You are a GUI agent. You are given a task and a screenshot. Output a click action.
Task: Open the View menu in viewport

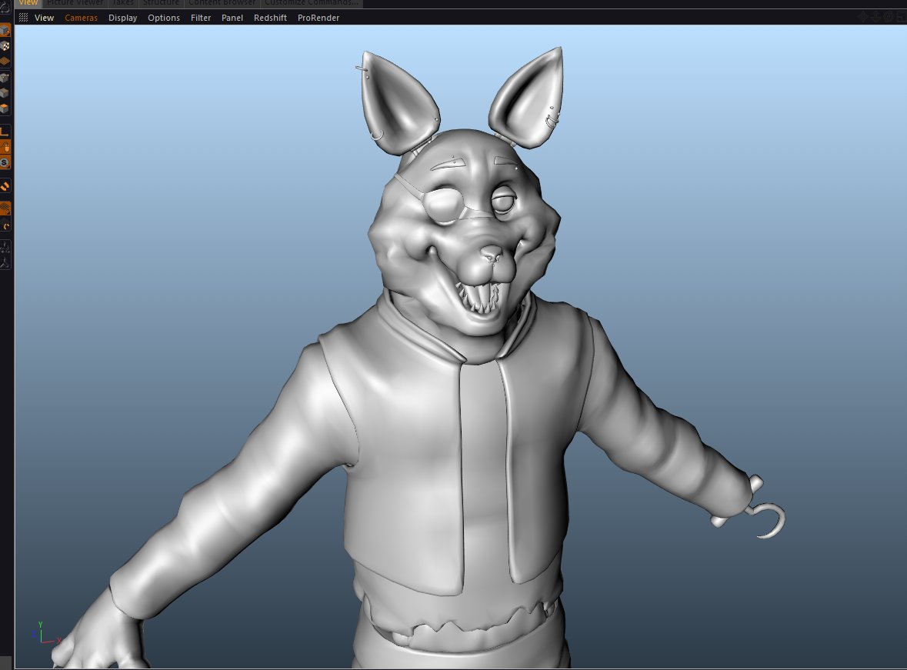point(44,18)
